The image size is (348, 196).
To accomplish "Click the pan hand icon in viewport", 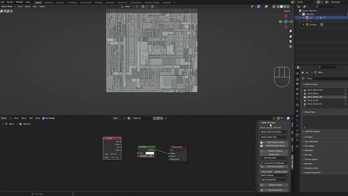I will tap(290, 36).
